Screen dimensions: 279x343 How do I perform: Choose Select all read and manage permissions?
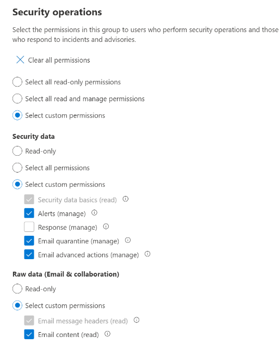17,99
